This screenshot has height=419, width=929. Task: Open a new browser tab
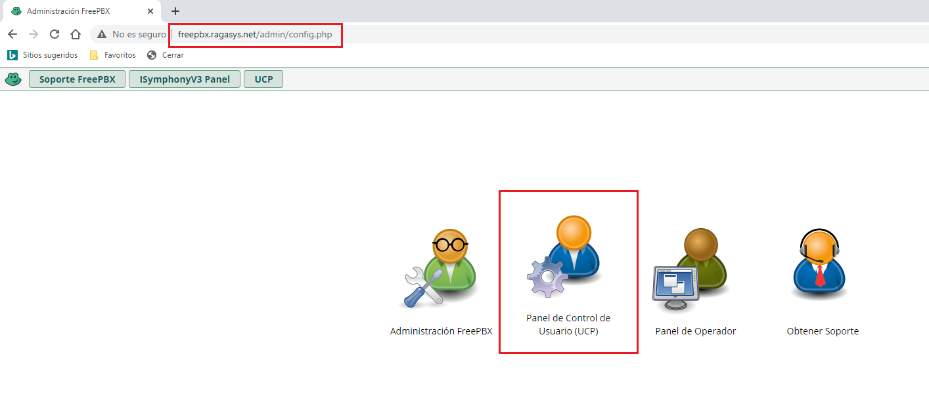[175, 10]
